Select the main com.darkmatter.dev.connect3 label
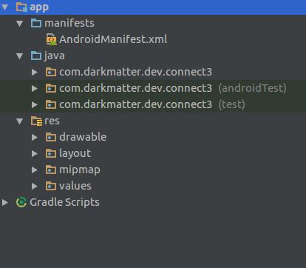Viewport: 306px width, 268px height. (x=135, y=72)
